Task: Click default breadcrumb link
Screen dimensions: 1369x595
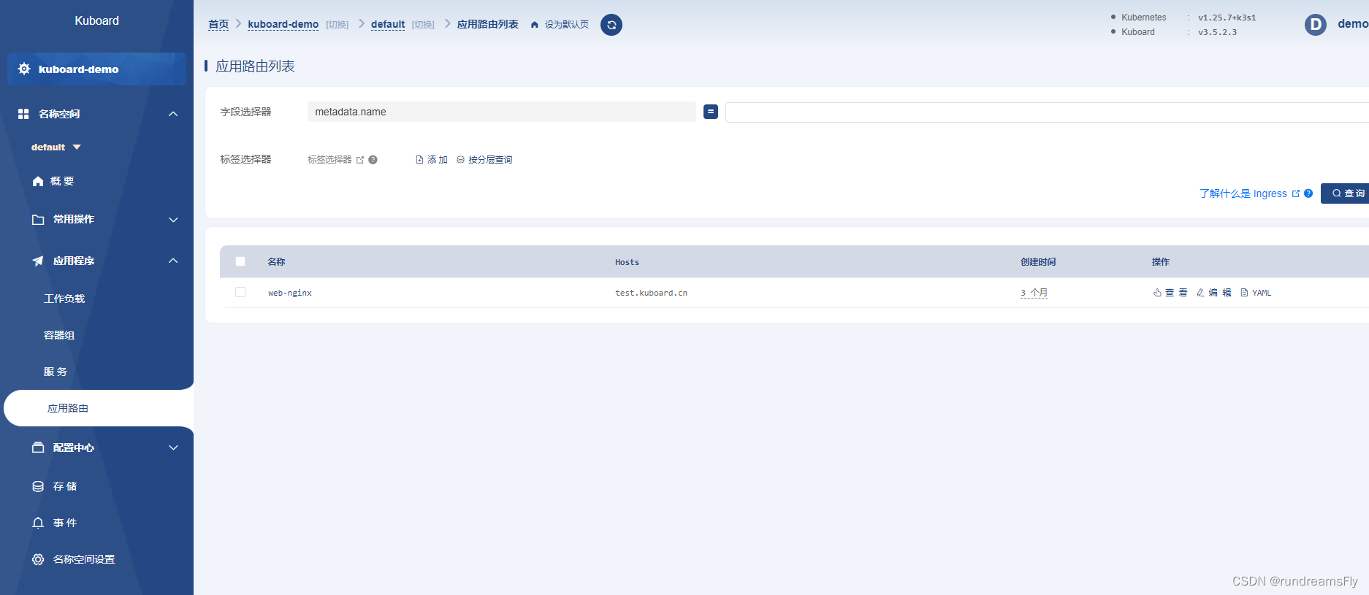Action: 388,24
